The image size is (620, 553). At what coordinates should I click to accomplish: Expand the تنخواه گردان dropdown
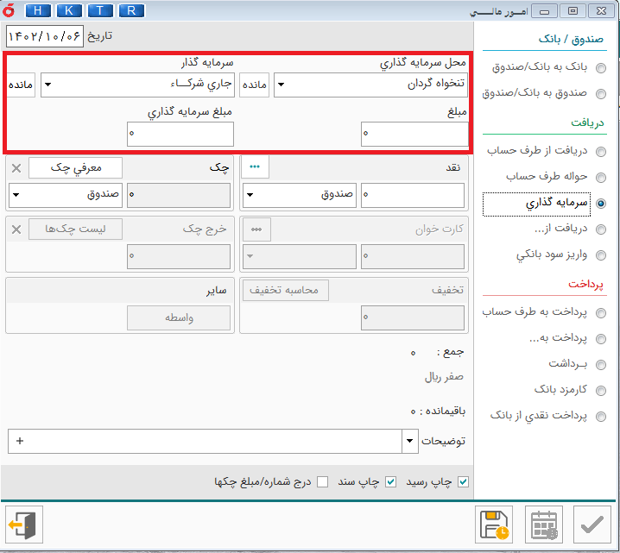click(x=282, y=85)
